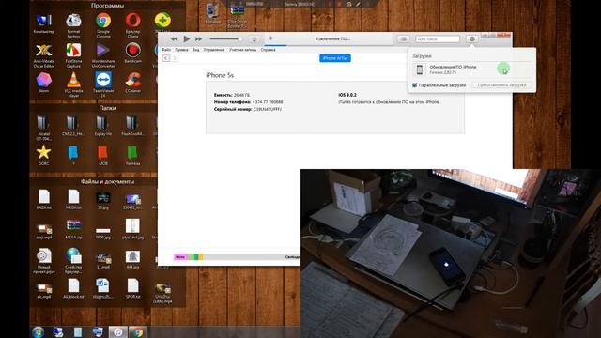Open the alc.mp4 video file

point(44,291)
